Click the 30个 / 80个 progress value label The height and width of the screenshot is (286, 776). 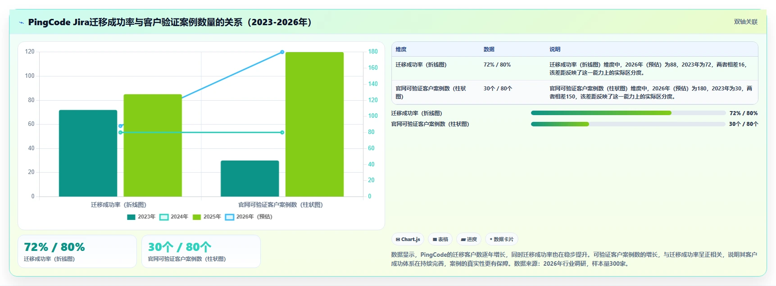[x=744, y=124]
